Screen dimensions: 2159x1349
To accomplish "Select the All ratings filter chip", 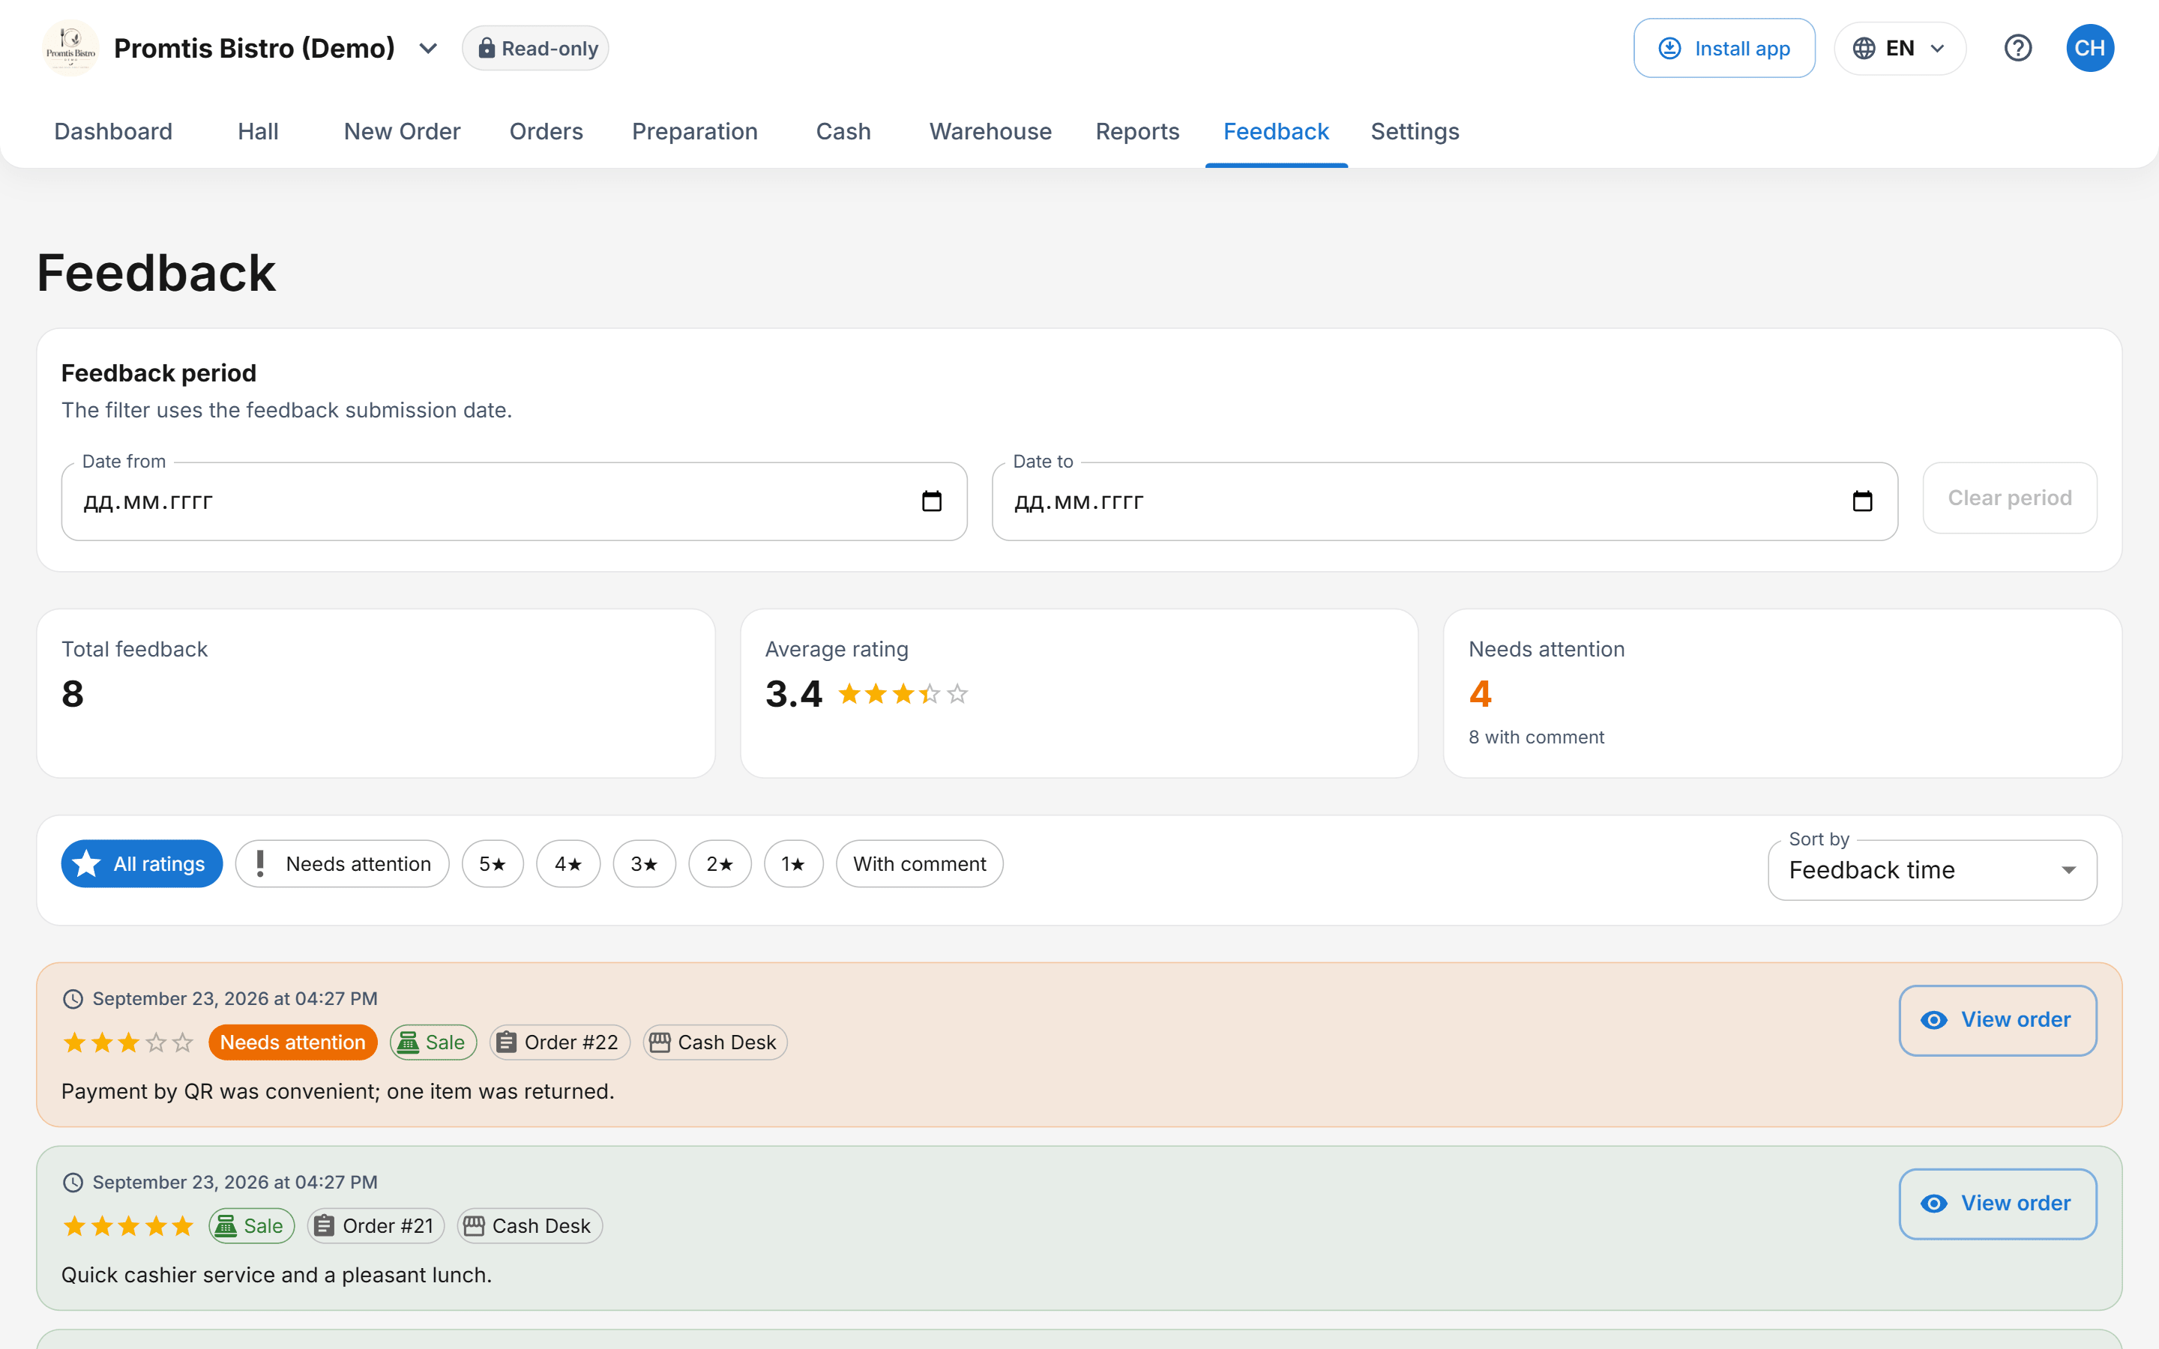I will tap(142, 863).
